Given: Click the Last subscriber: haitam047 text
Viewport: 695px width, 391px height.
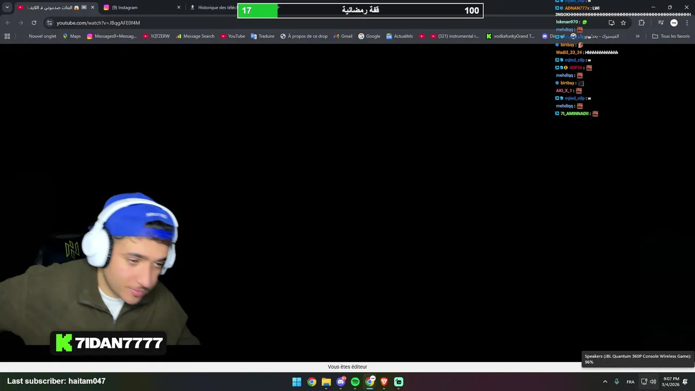Looking at the screenshot, I should pos(56,381).
